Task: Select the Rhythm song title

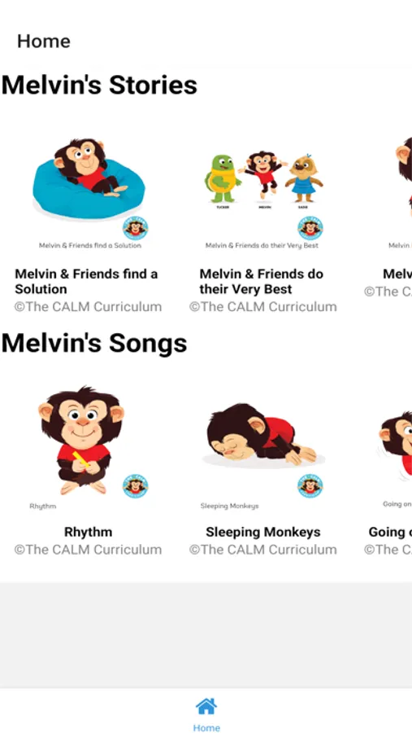Action: (x=89, y=532)
